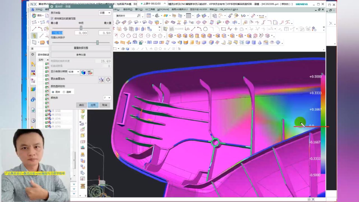Click the cylinder primitive toolbar icon

(254, 42)
